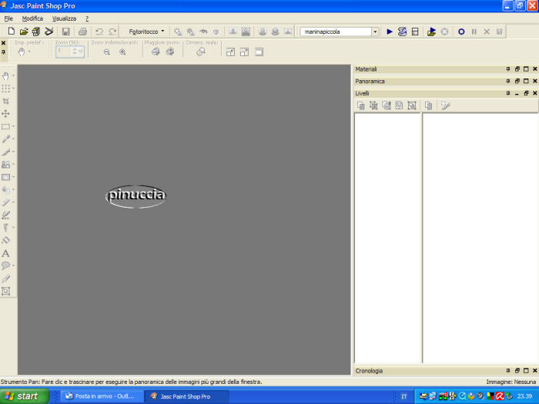Toggle the pin on the Livelli palette

point(508,93)
